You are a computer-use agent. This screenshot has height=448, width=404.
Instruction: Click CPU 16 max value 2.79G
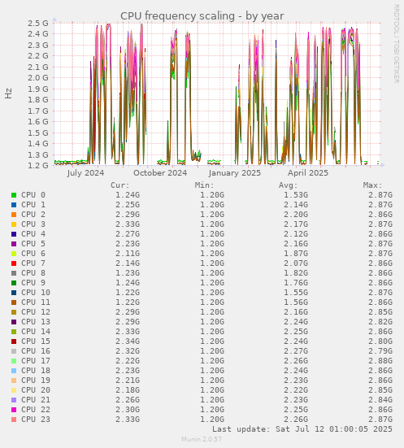(380, 351)
